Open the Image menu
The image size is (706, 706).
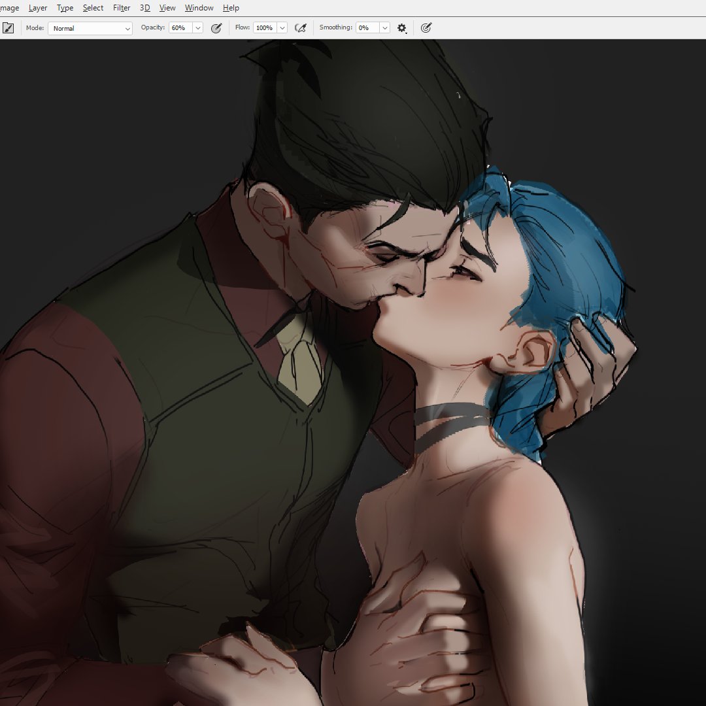tap(9, 8)
